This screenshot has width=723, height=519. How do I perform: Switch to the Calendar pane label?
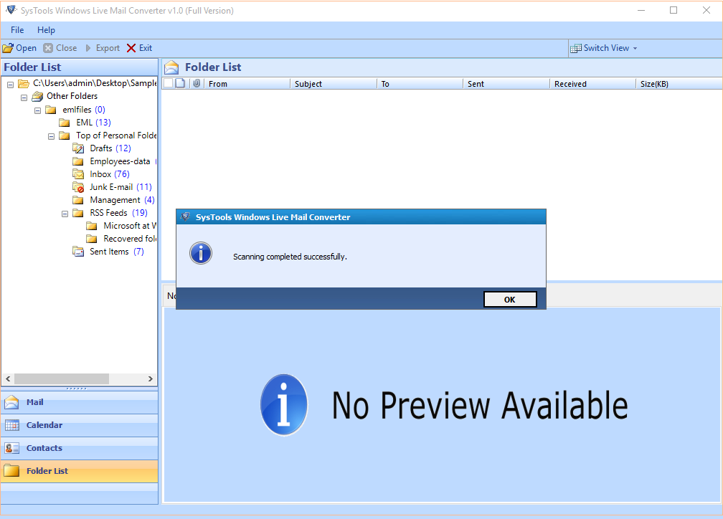point(44,425)
